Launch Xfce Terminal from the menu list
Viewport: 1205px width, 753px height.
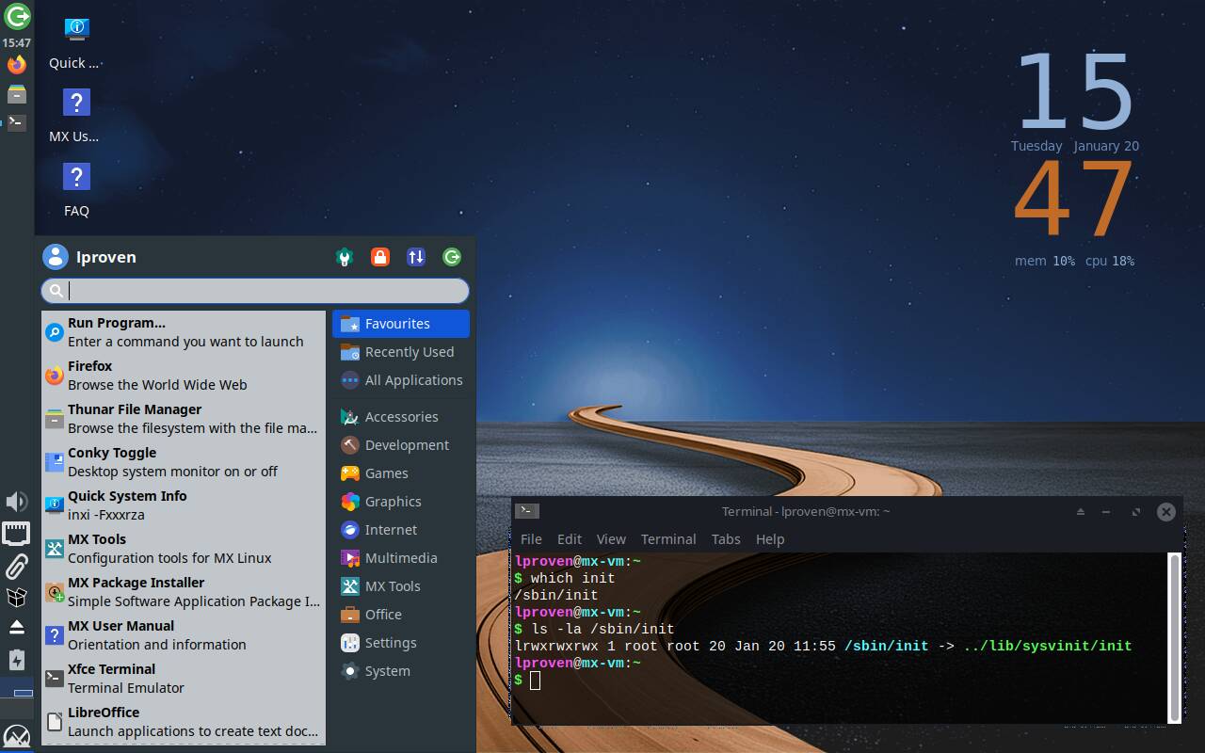click(x=109, y=669)
